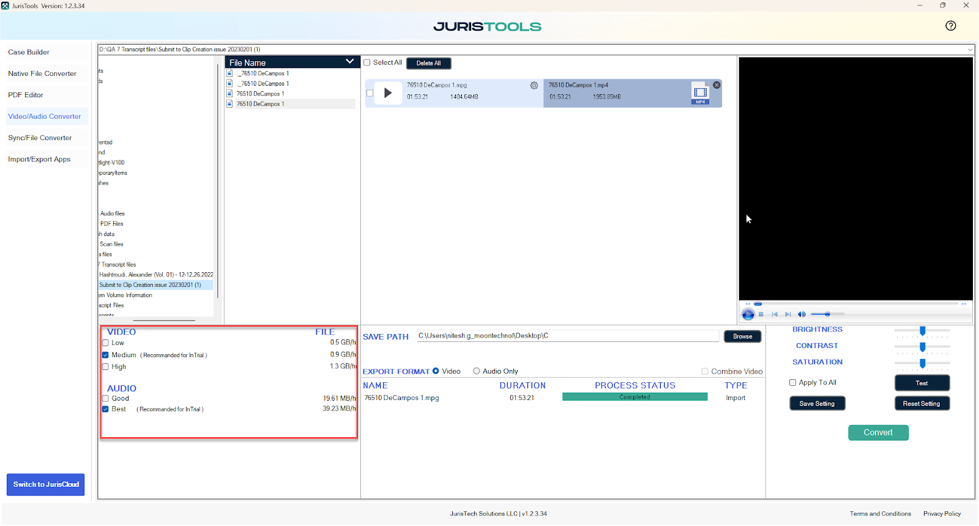Rewind using the player's double-left arrows
979x526 pixels.
(x=748, y=303)
